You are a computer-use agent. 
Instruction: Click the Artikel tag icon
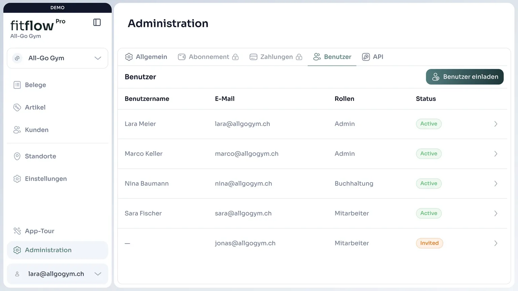coord(17,107)
